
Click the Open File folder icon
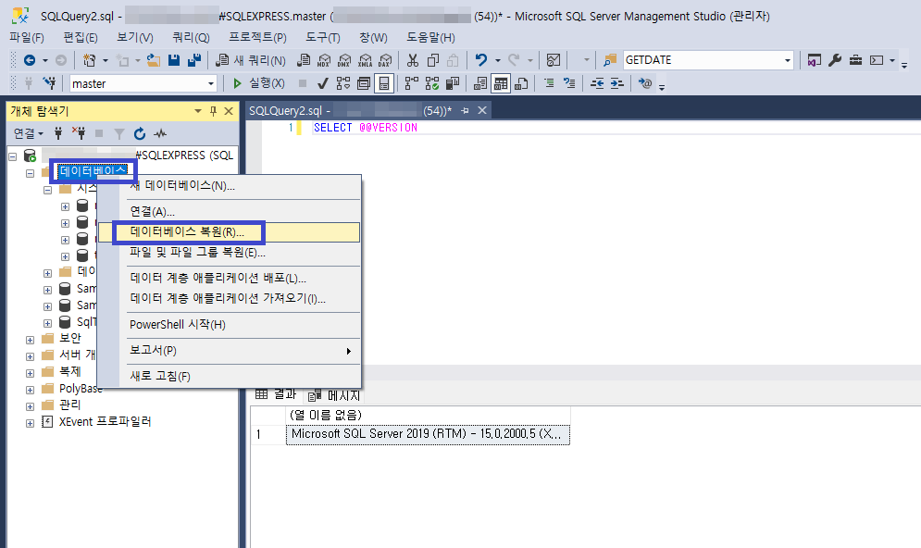154,60
